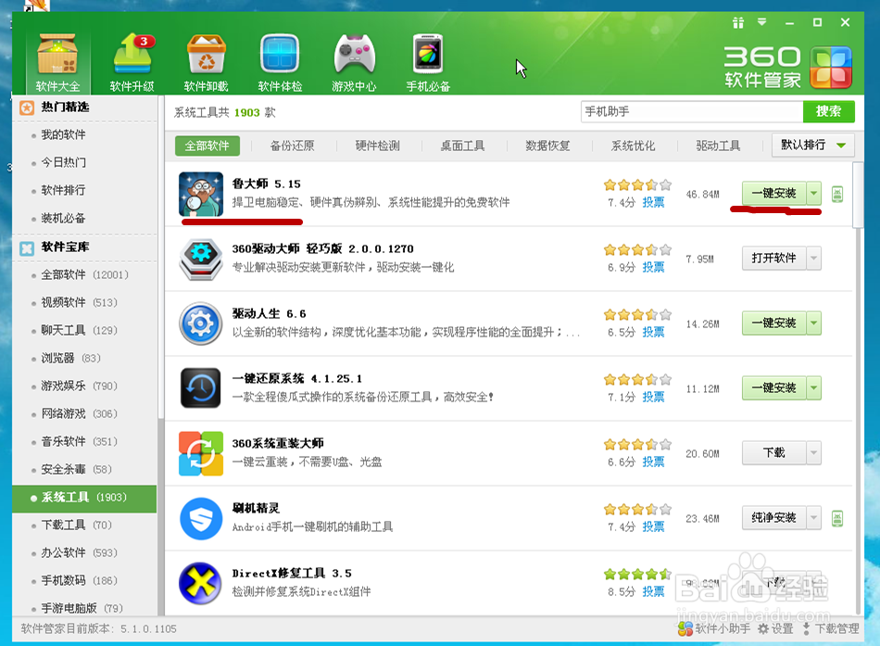Open 下载管理 in the status bar

(x=831, y=628)
